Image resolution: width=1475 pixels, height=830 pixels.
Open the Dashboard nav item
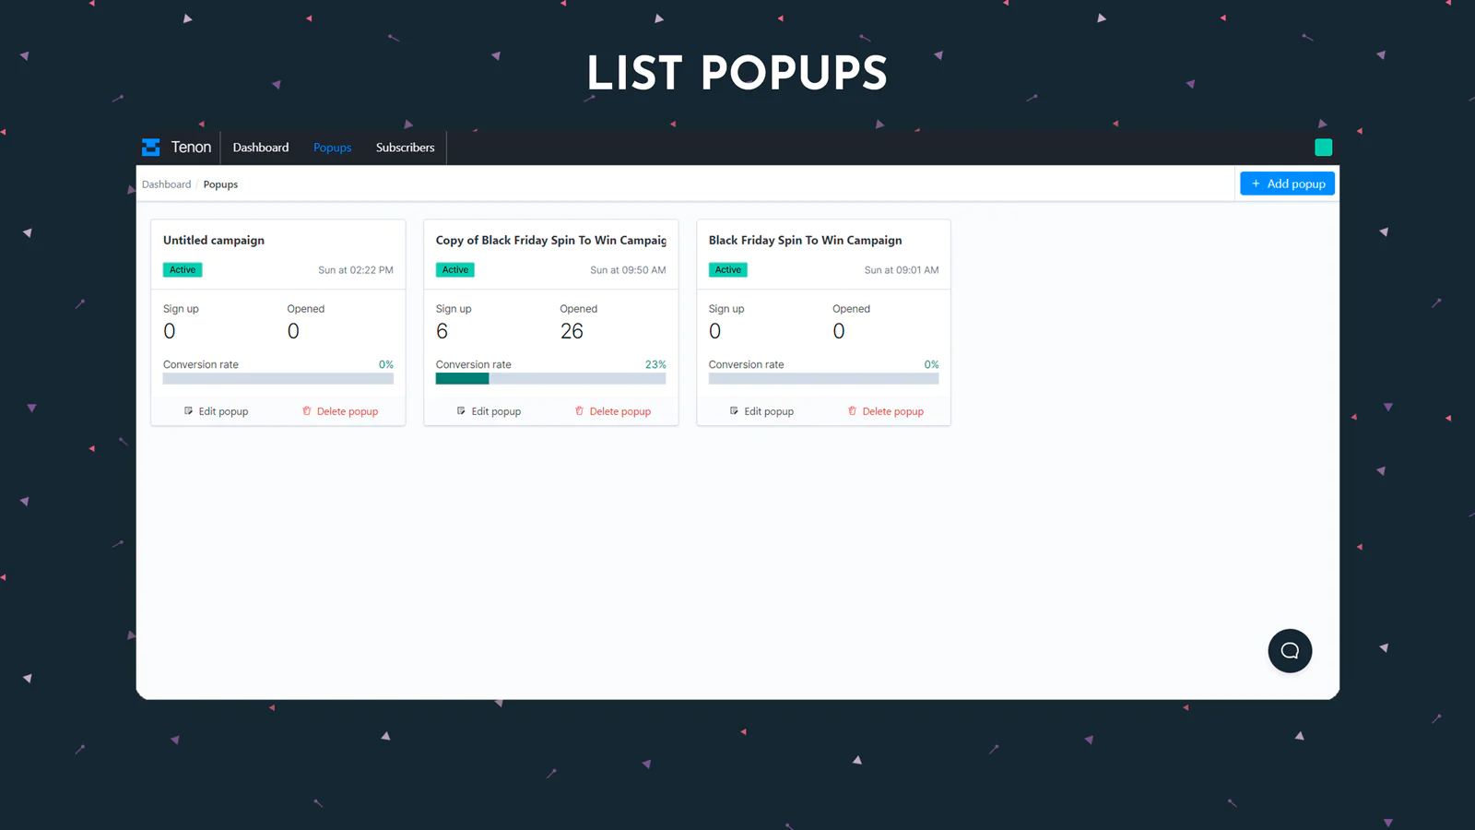pyautogui.click(x=261, y=148)
